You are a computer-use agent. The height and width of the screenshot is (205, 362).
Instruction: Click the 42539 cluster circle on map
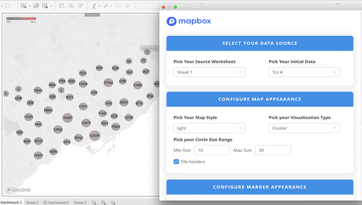(x=94, y=136)
